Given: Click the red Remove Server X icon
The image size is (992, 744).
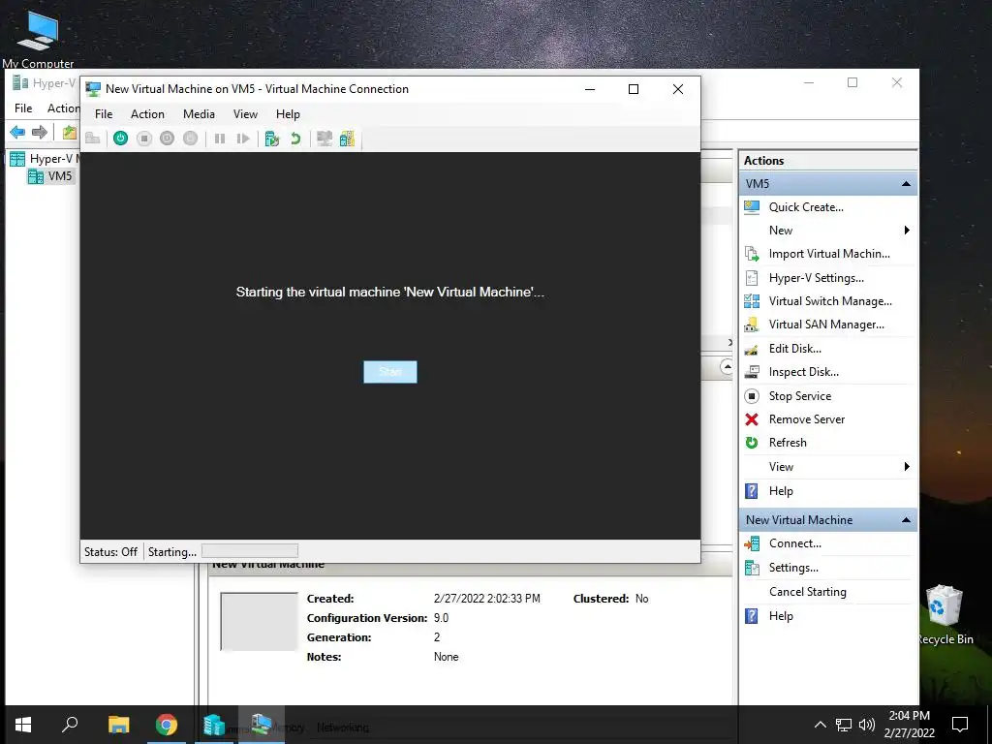Looking at the screenshot, I should [752, 419].
